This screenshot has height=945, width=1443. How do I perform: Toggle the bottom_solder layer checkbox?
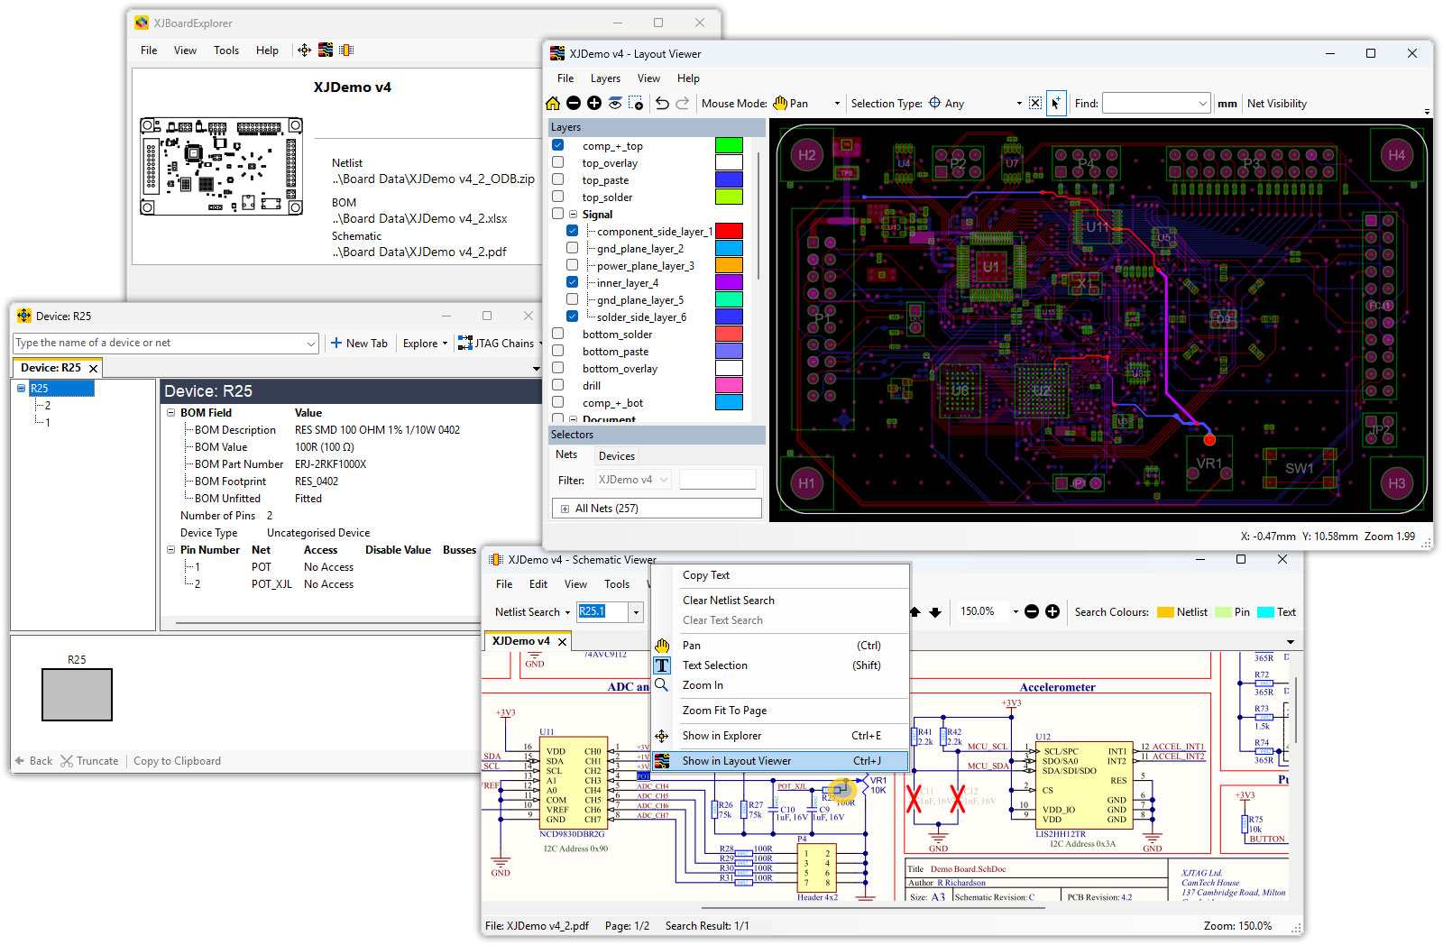coord(558,334)
